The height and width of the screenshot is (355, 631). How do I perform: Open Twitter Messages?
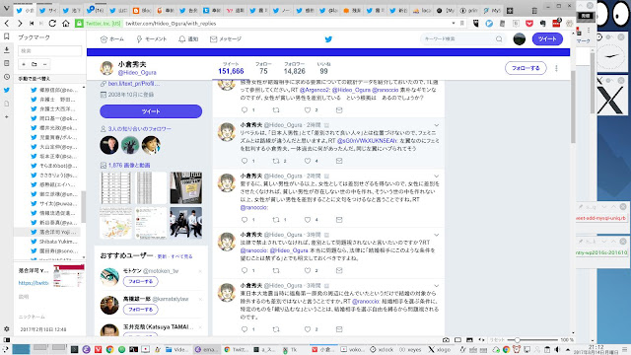226,39
